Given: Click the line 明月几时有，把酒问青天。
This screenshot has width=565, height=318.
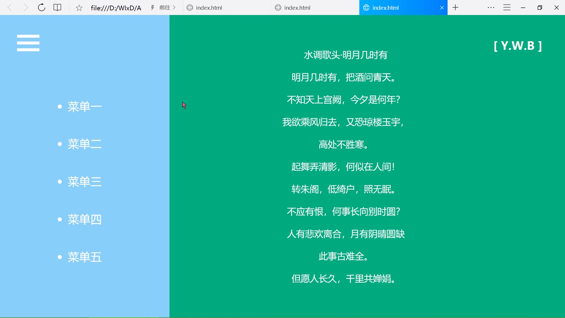Looking at the screenshot, I should [x=344, y=77].
